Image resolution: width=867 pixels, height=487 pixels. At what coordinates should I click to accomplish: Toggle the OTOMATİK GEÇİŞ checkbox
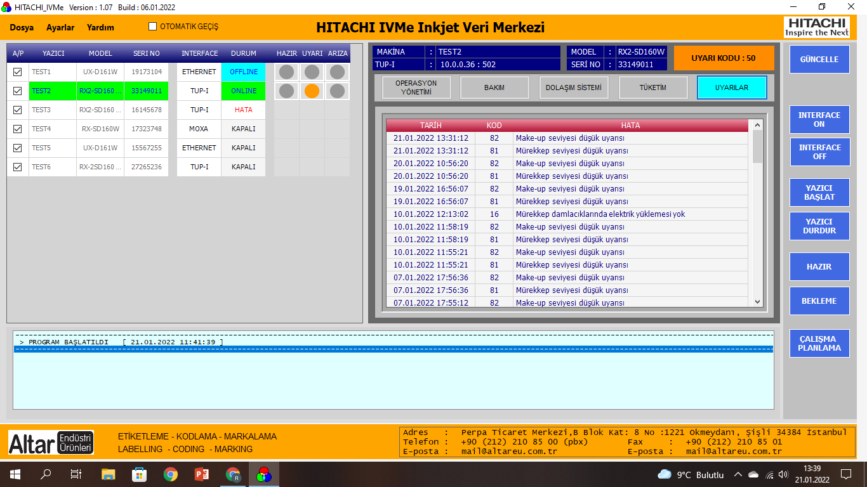(x=152, y=27)
